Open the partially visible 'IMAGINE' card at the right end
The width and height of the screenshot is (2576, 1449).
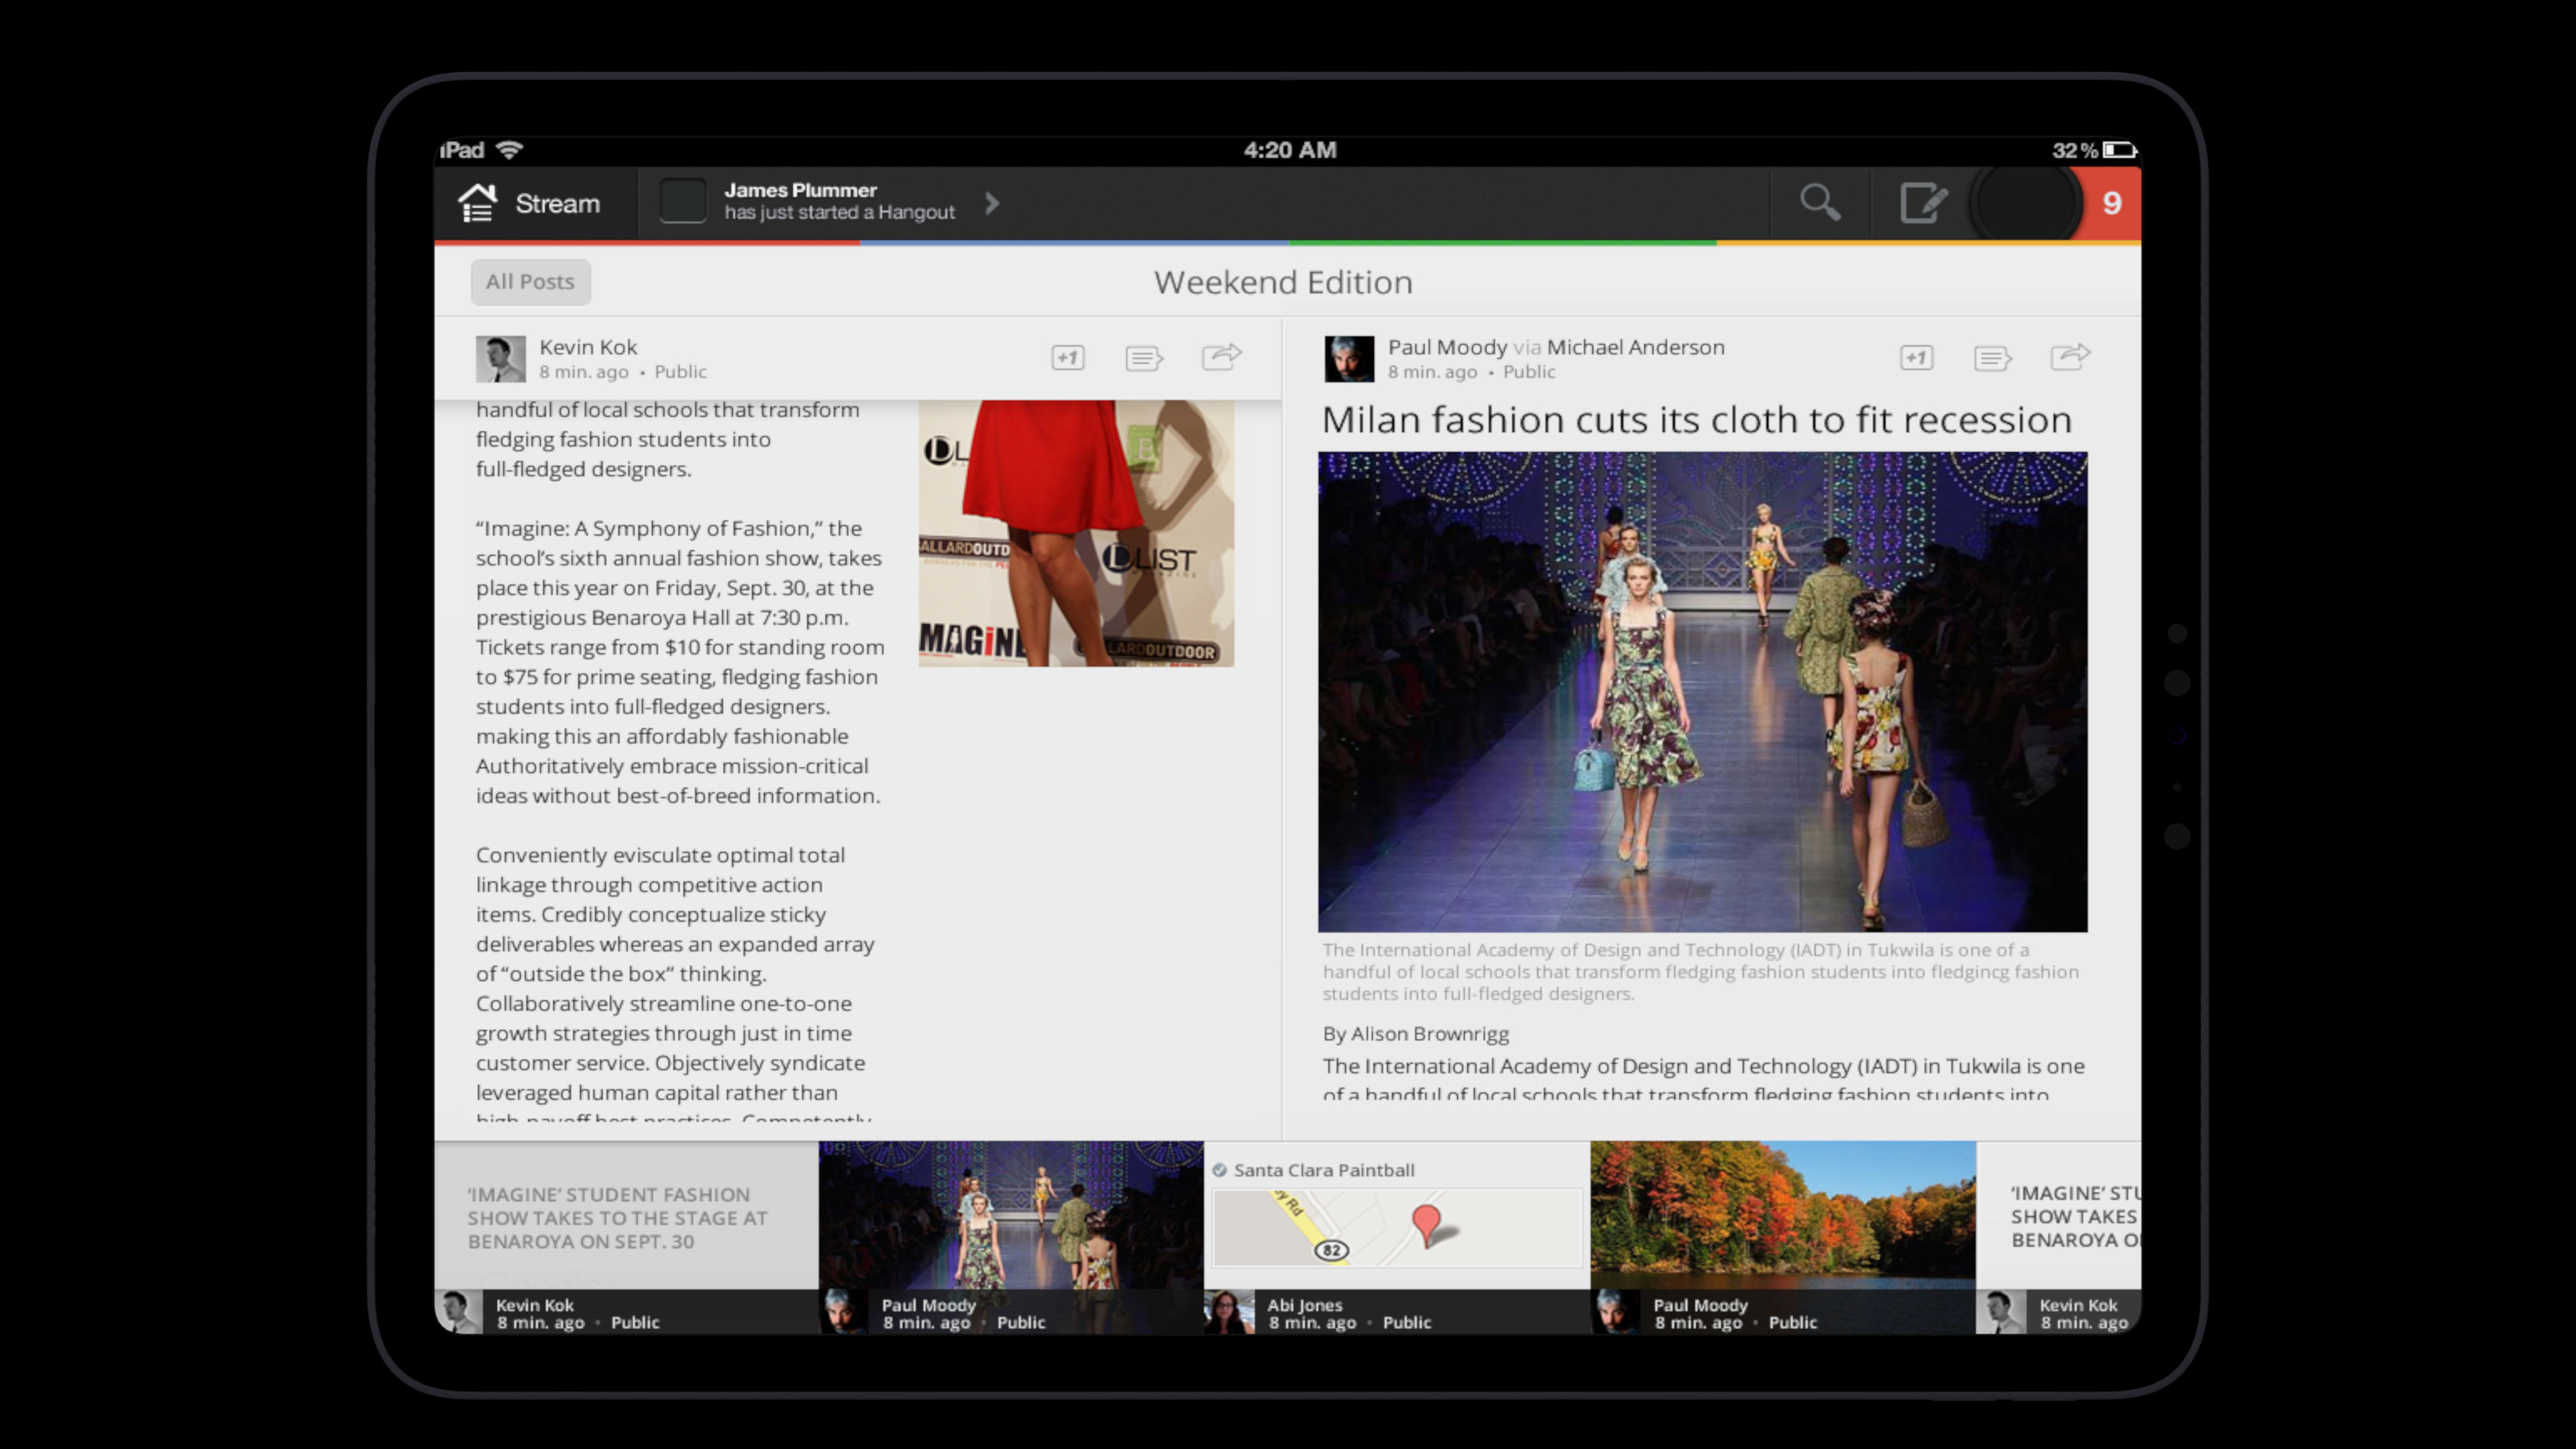2059,1237
